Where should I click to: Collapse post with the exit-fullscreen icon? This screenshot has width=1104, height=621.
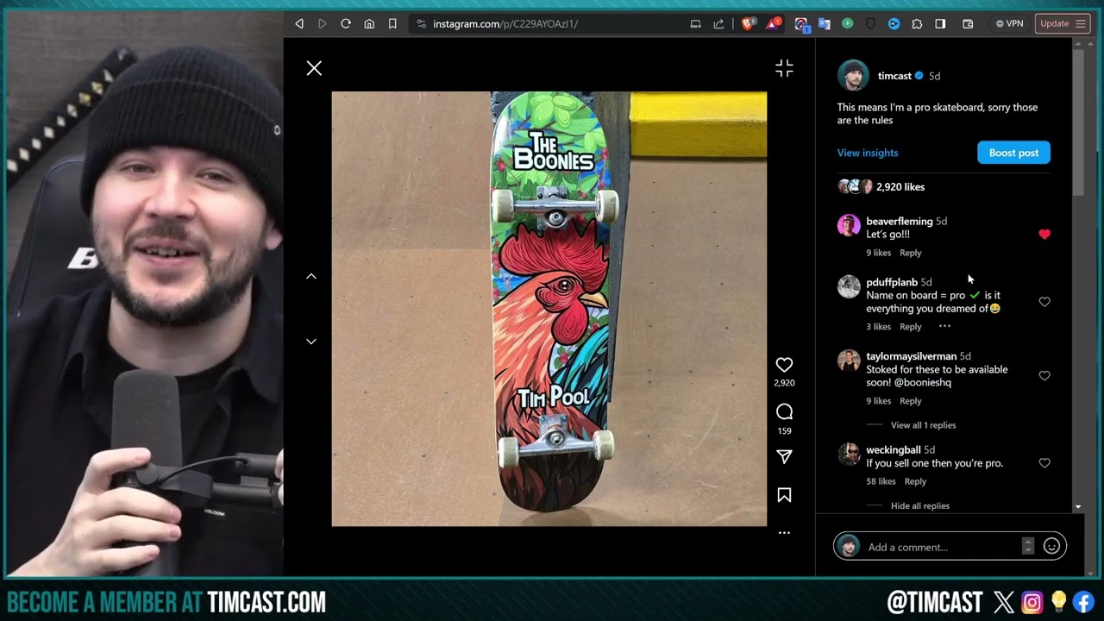[784, 68]
